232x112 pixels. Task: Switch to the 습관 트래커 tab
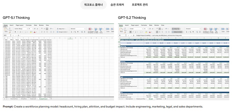click(x=117, y=5)
